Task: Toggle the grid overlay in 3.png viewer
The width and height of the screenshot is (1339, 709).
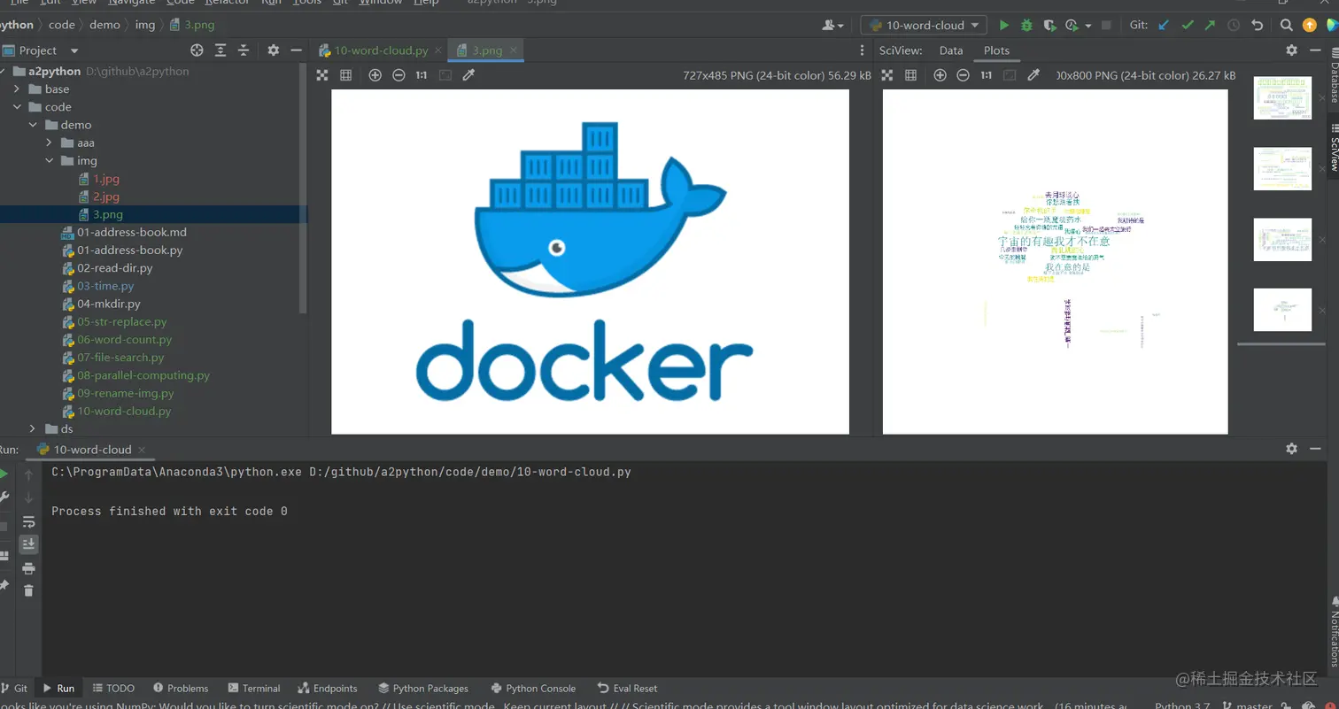Action: (x=346, y=75)
